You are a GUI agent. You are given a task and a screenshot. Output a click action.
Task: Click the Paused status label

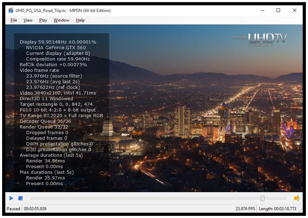13,209
